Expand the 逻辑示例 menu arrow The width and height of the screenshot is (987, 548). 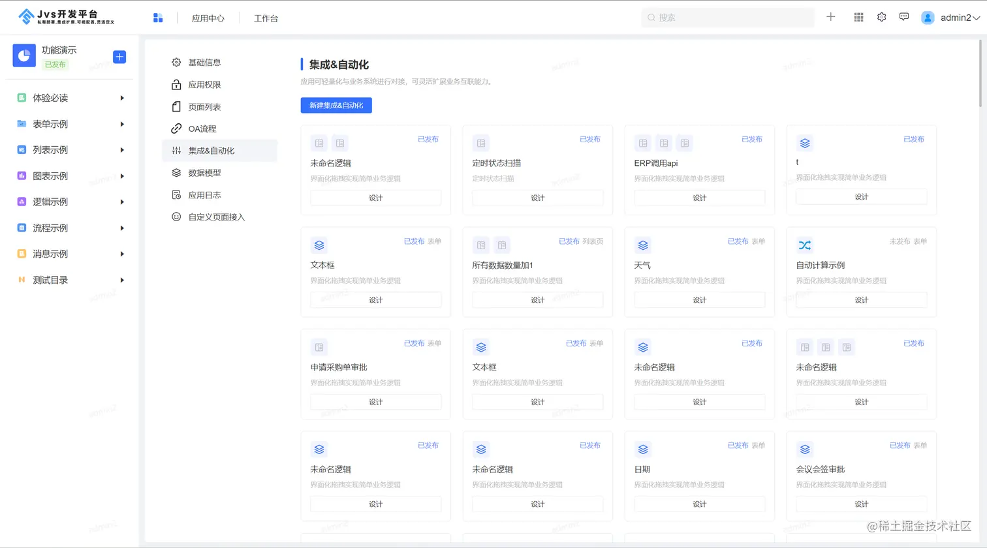(x=122, y=202)
